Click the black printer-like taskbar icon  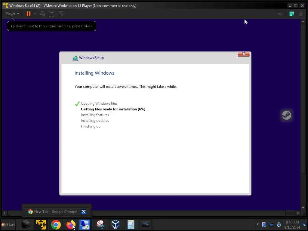coord(26,224)
